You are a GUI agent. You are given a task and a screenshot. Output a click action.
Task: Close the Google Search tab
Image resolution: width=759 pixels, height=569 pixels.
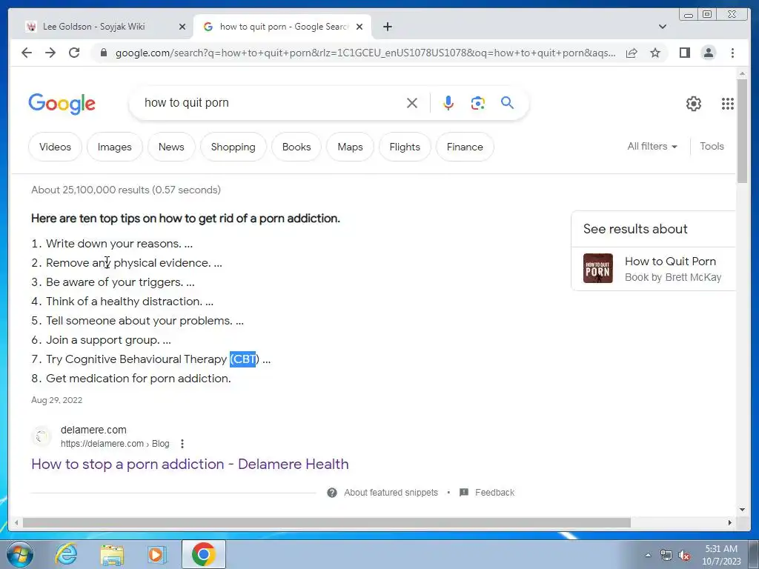click(x=359, y=27)
